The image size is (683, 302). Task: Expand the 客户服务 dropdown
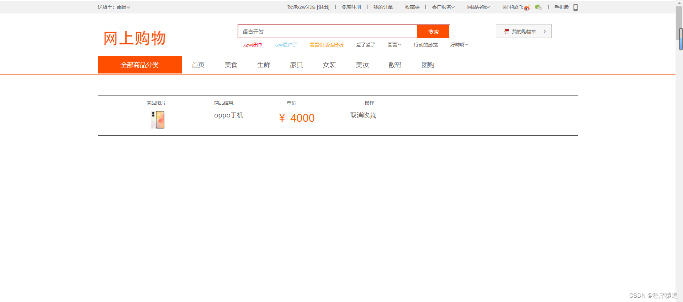[443, 7]
